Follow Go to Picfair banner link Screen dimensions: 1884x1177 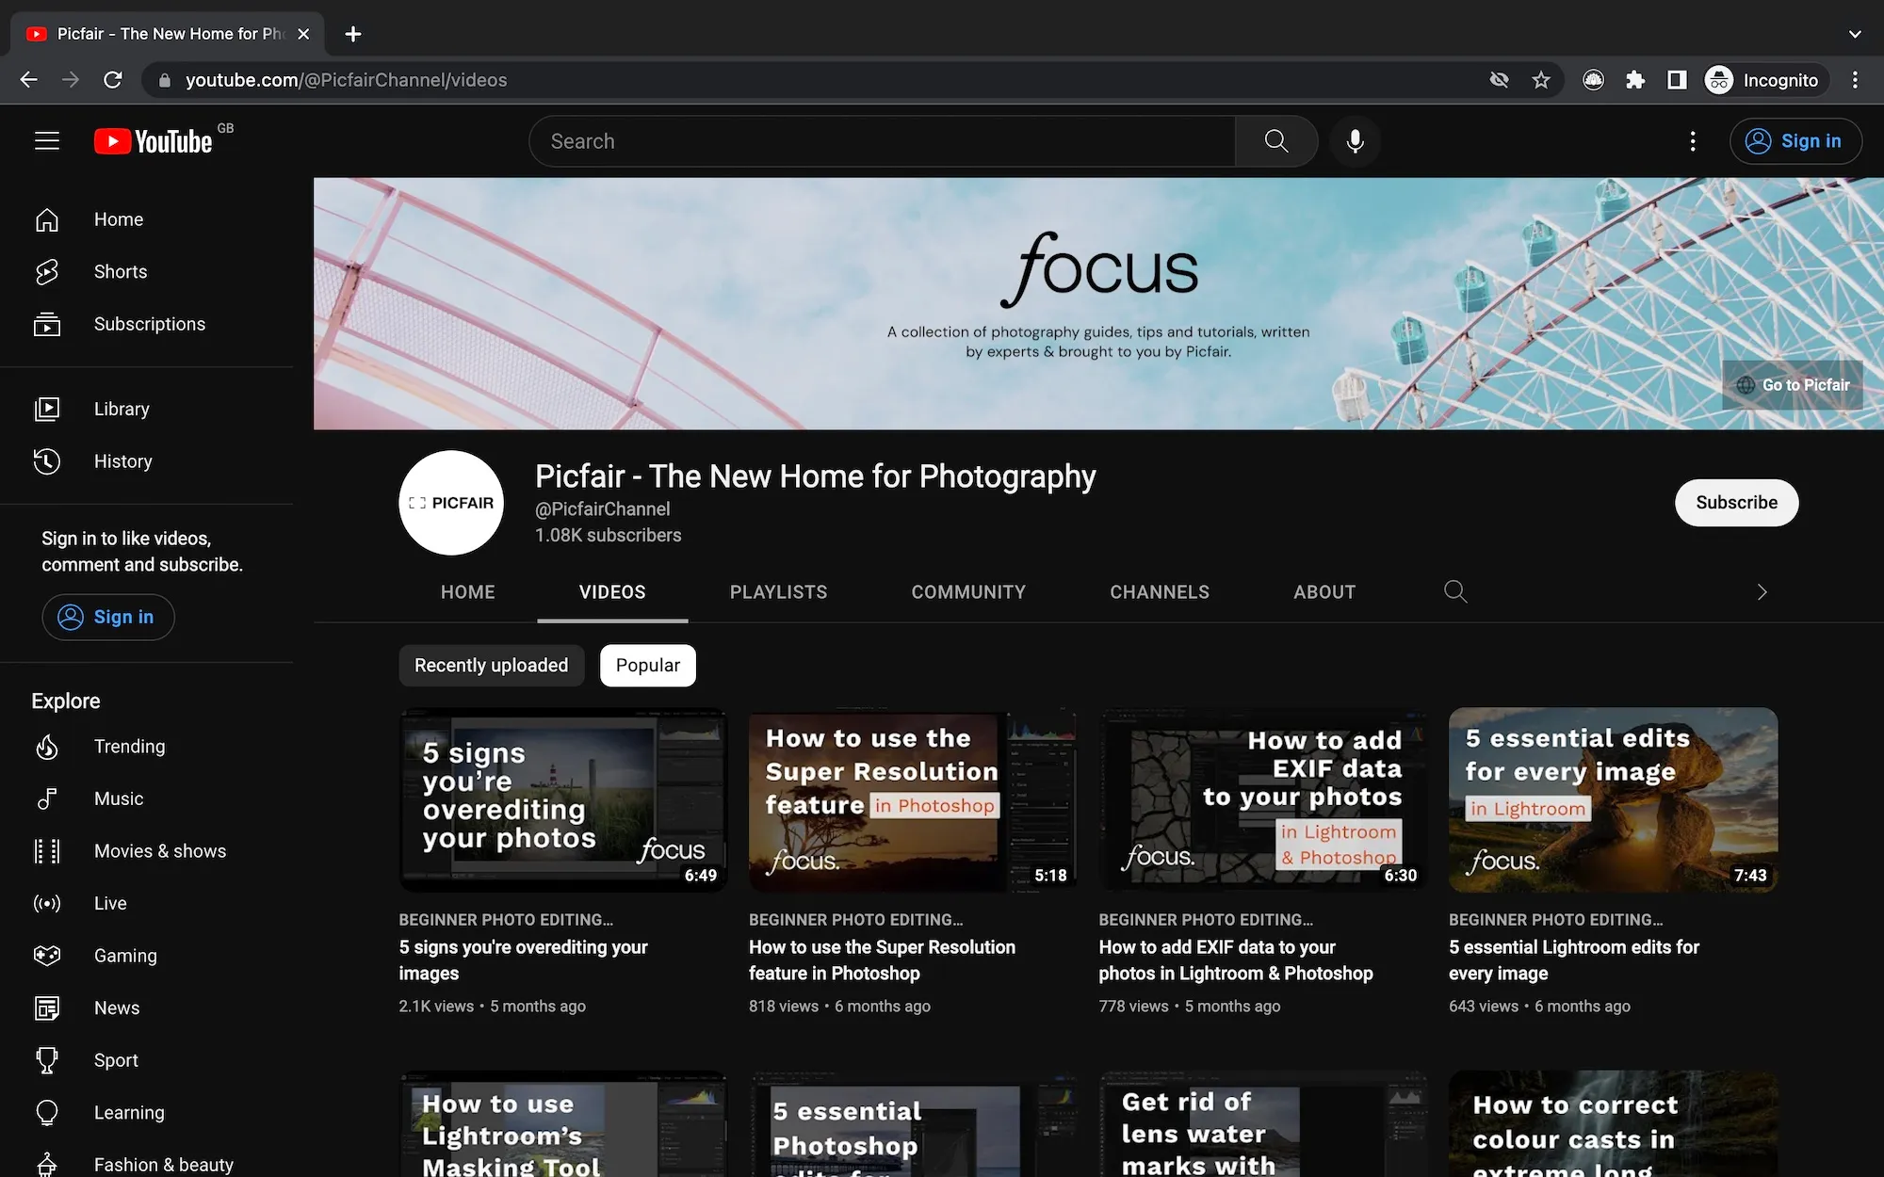[x=1793, y=385]
